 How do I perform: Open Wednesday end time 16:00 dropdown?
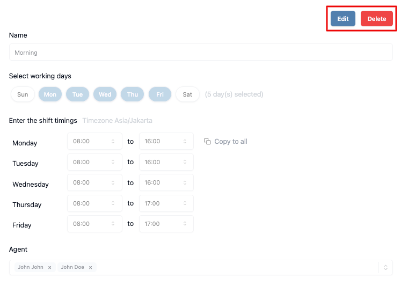(166, 182)
